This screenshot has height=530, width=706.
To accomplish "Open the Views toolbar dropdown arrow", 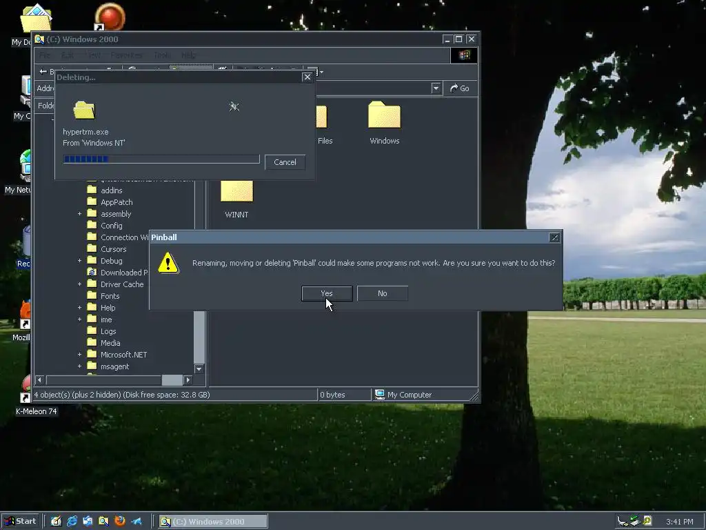I will (x=321, y=72).
